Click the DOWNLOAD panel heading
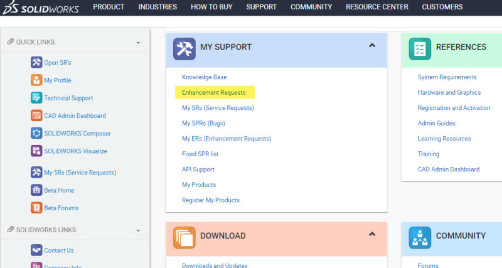This screenshot has height=268, width=502. [x=223, y=235]
